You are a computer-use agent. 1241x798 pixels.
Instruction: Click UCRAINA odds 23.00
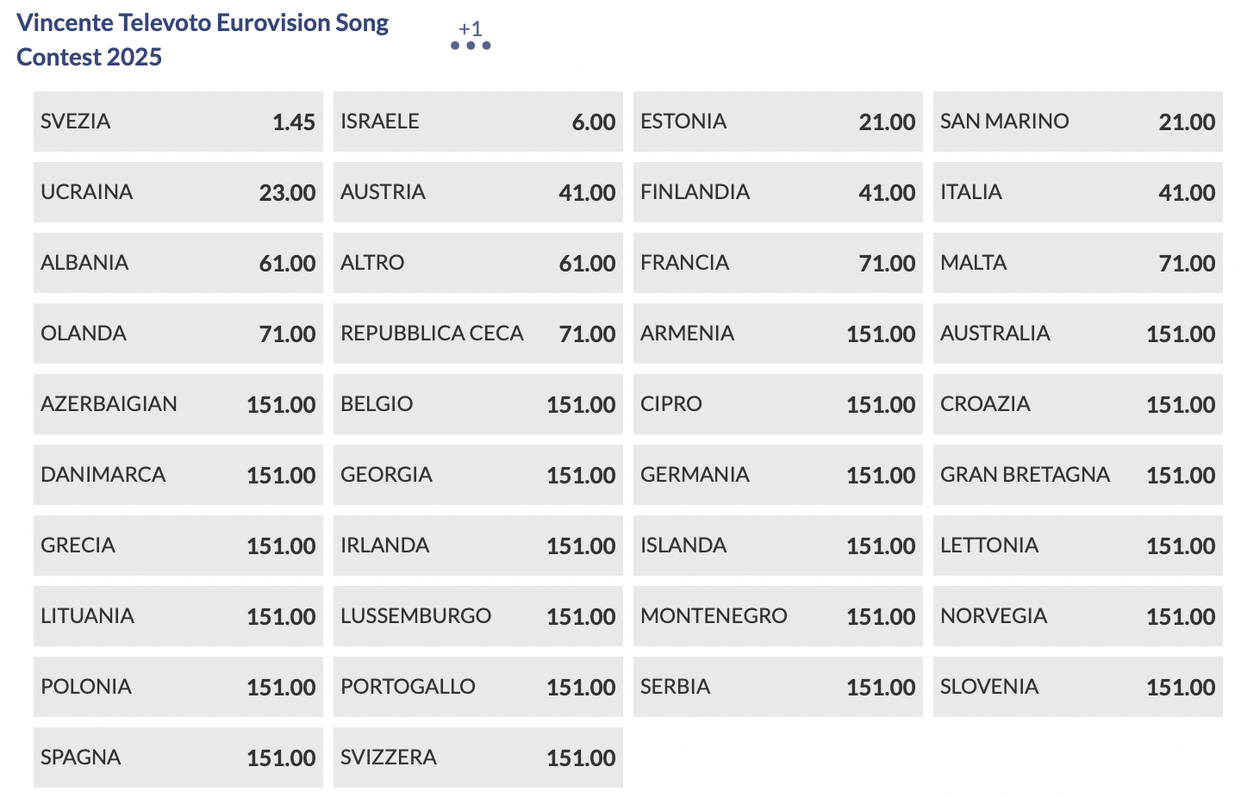tap(178, 192)
